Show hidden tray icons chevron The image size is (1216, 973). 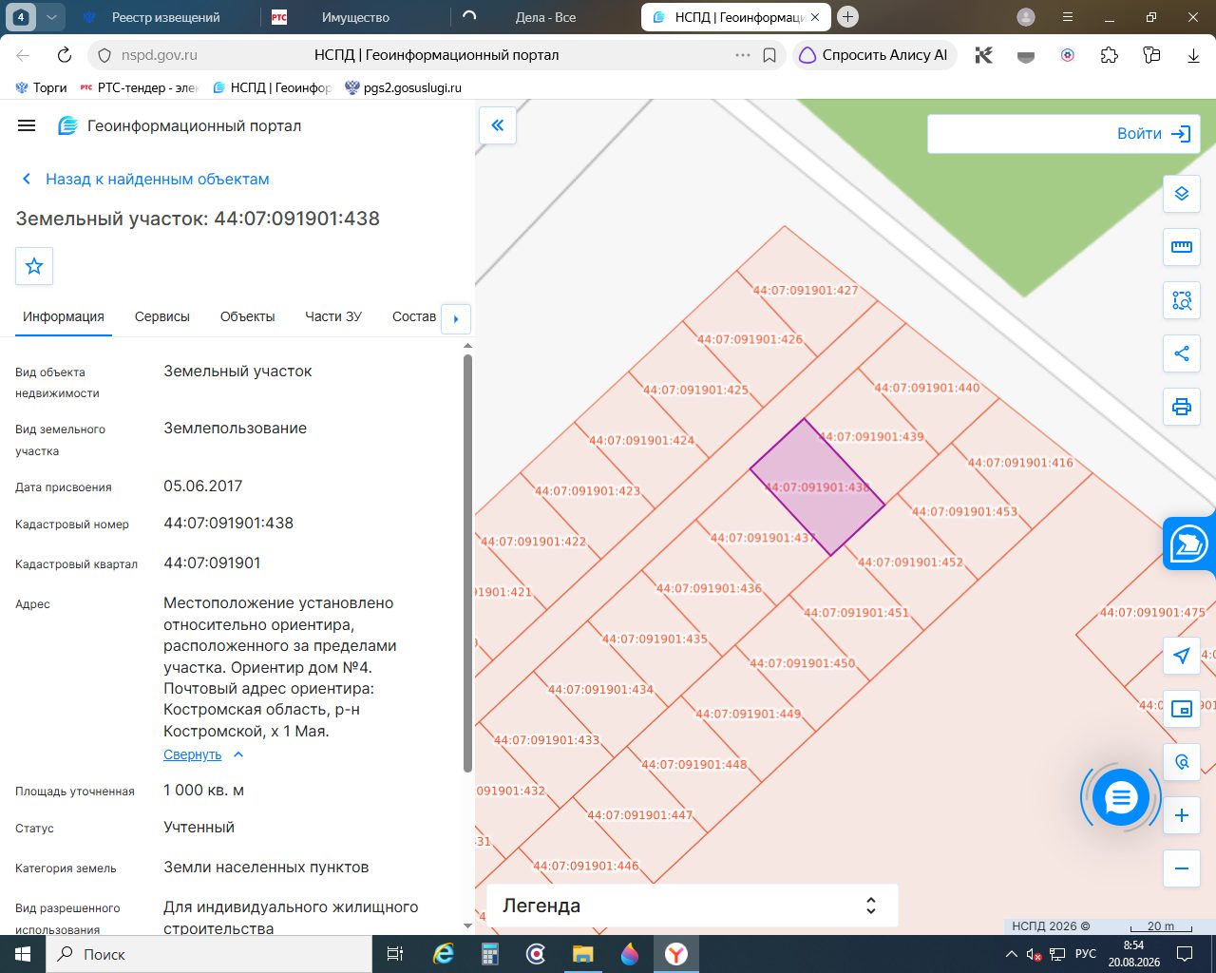click(x=1011, y=954)
